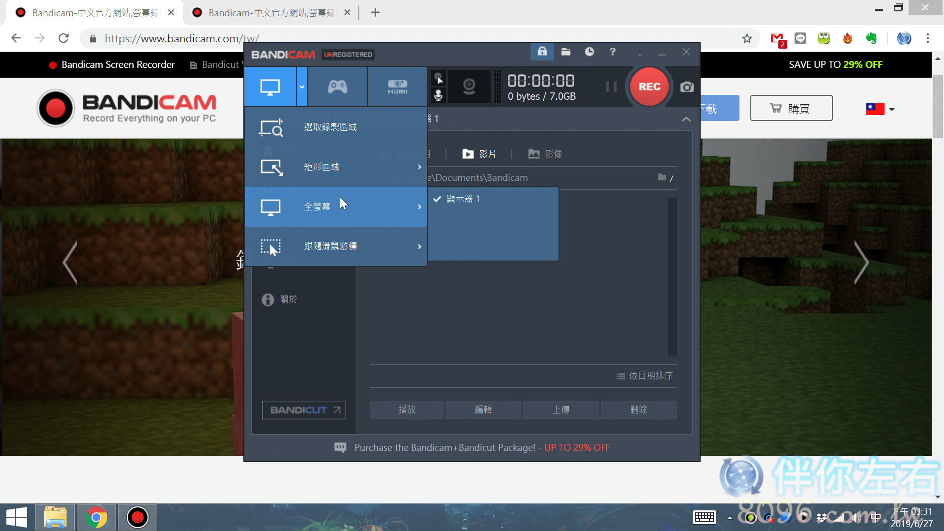This screenshot has width=944, height=531.
Task: Open the 跟隨滑鼠游標 submenu
Action: pyautogui.click(x=336, y=246)
